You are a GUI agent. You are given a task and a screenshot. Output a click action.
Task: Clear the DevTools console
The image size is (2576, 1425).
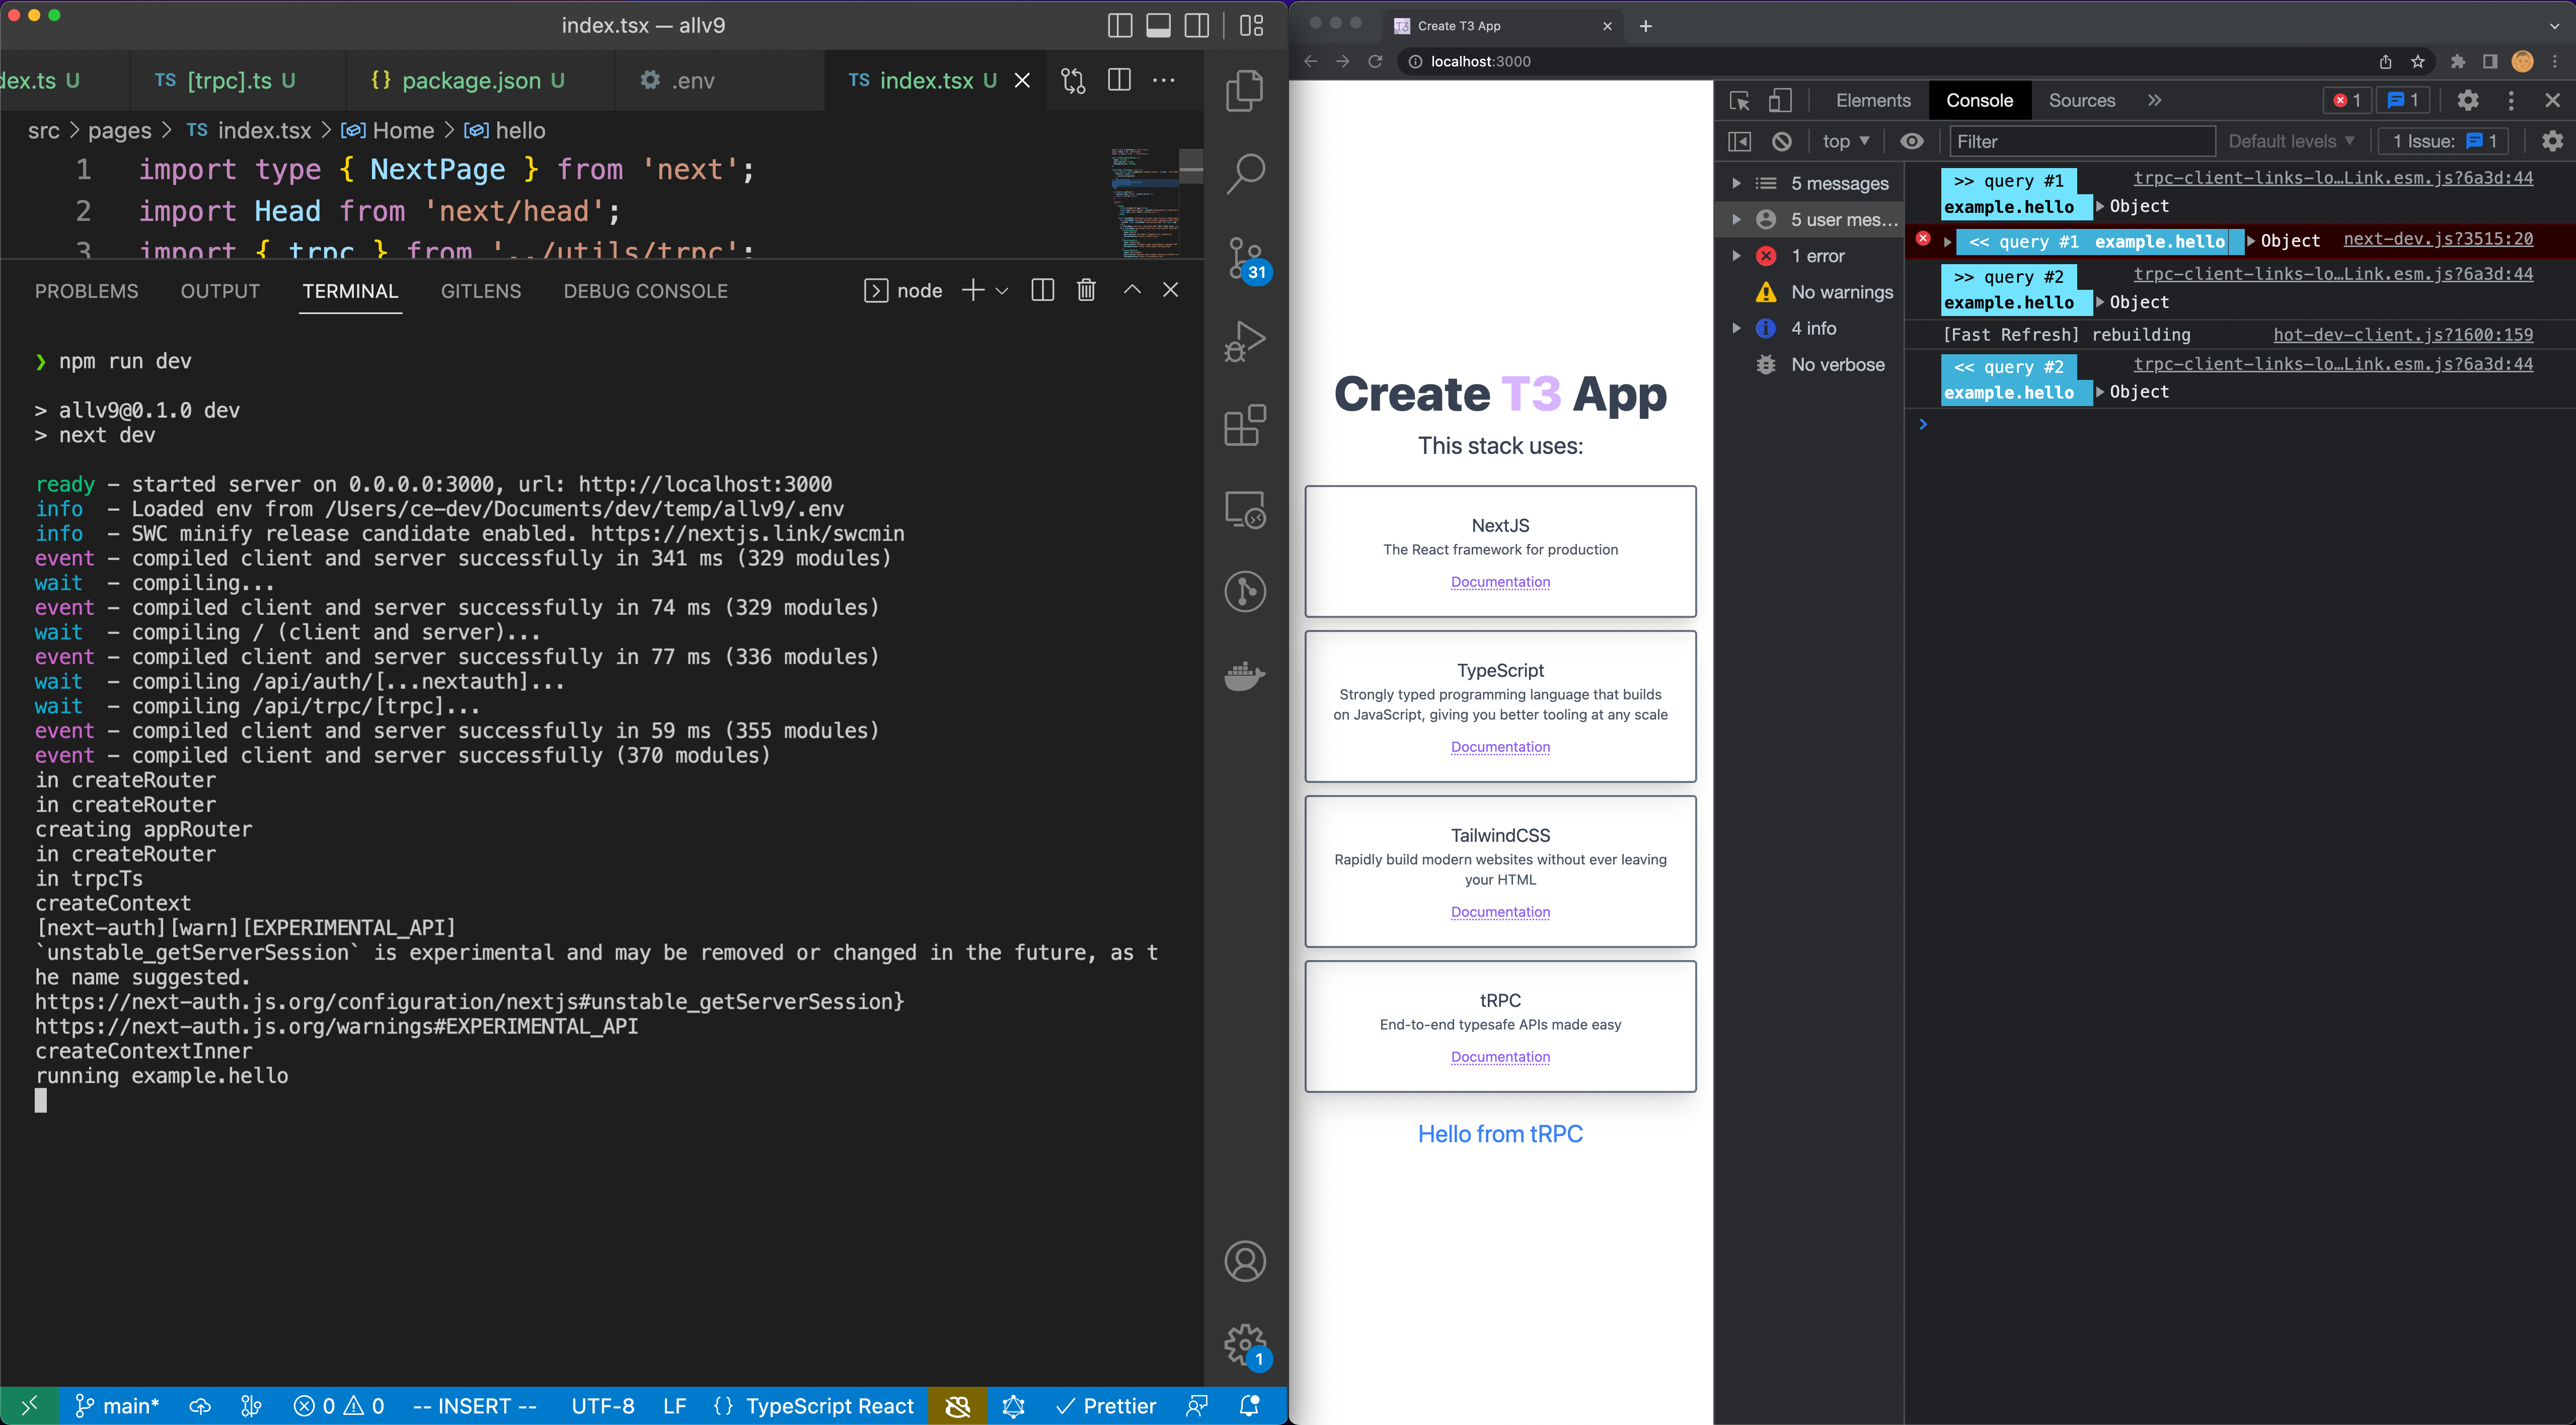pyautogui.click(x=1782, y=142)
